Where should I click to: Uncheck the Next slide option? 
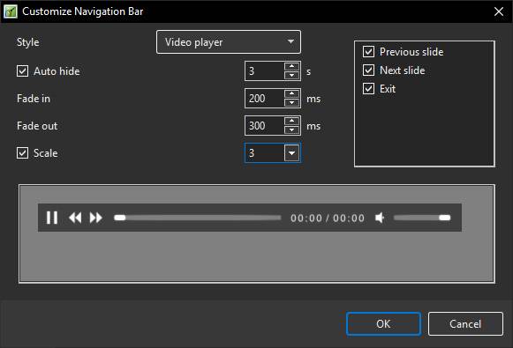pos(368,70)
